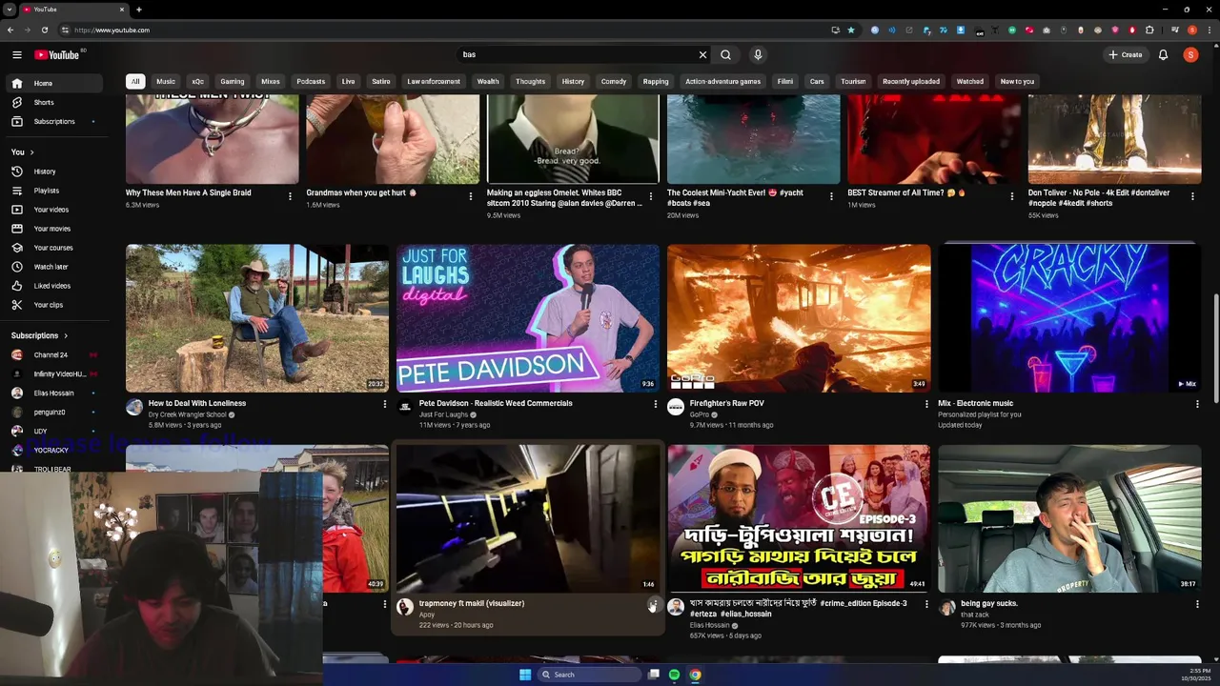Open Chrome profile avatar in toolbar
The image size is (1220, 686).
click(x=1191, y=30)
